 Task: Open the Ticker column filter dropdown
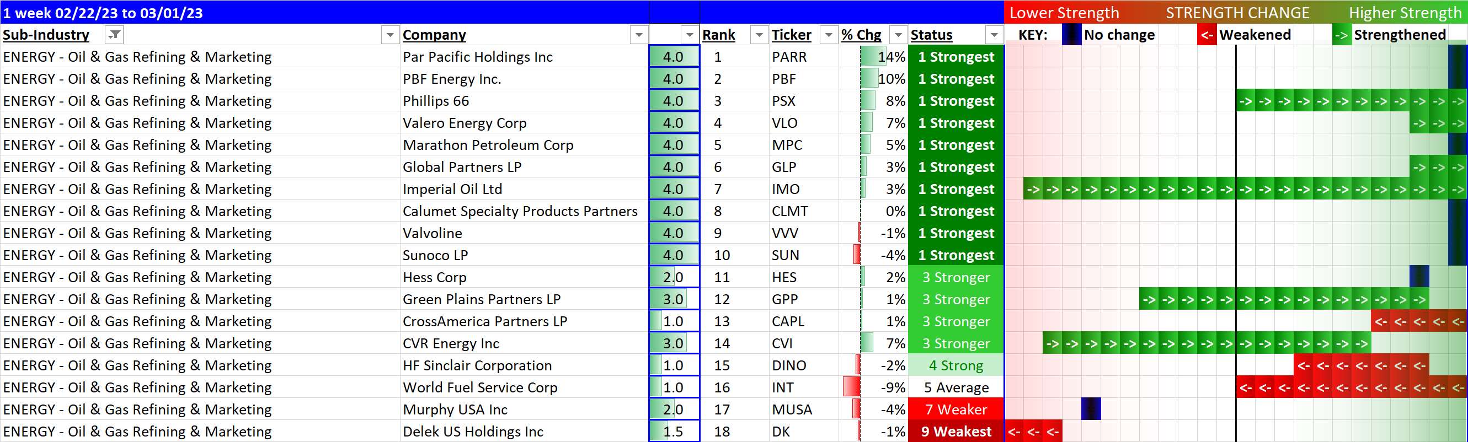pos(829,35)
